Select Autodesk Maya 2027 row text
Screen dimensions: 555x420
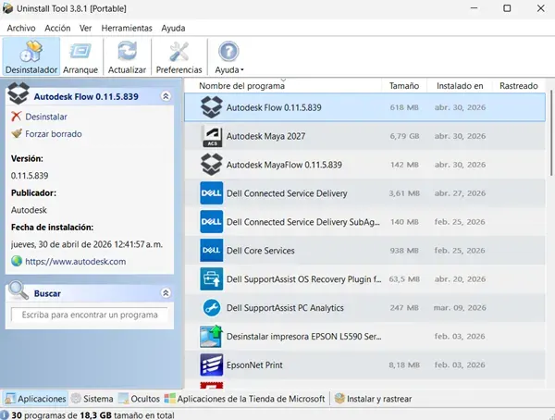click(265, 136)
